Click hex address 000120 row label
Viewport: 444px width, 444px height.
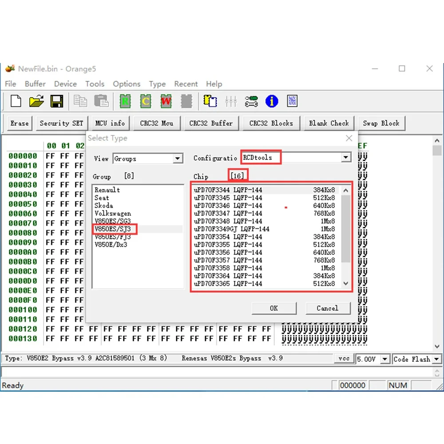point(23,329)
